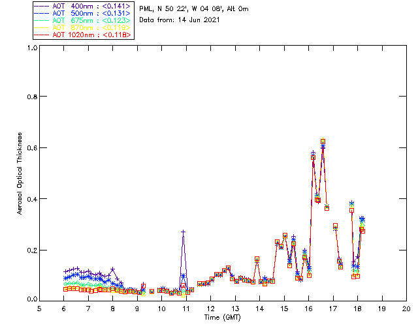The height and width of the screenshot is (334, 418).
Task: Click the purple dashed line sample in legend
Action: tap(42, 6)
